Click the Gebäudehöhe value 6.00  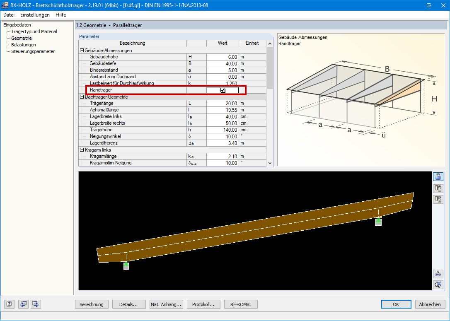tap(223, 57)
